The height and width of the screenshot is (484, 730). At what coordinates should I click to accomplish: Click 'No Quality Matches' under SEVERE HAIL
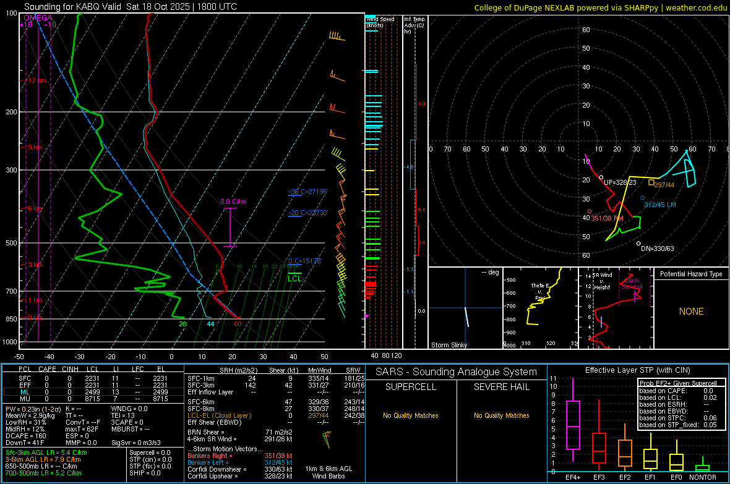pos(501,415)
